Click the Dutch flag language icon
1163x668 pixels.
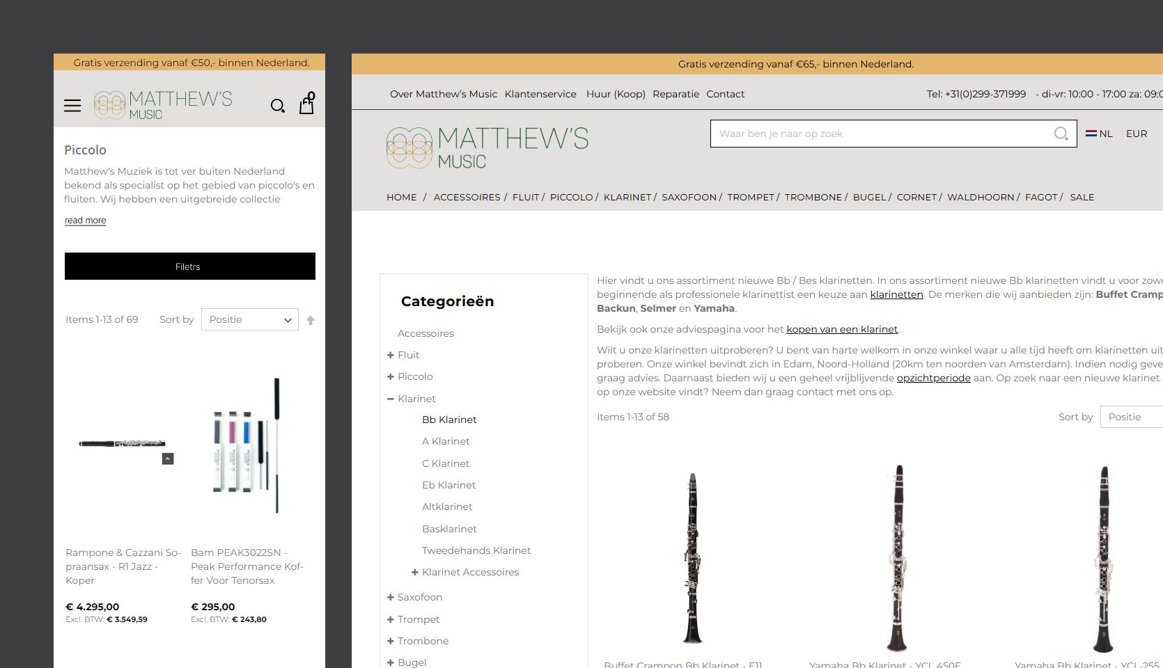click(x=1091, y=134)
